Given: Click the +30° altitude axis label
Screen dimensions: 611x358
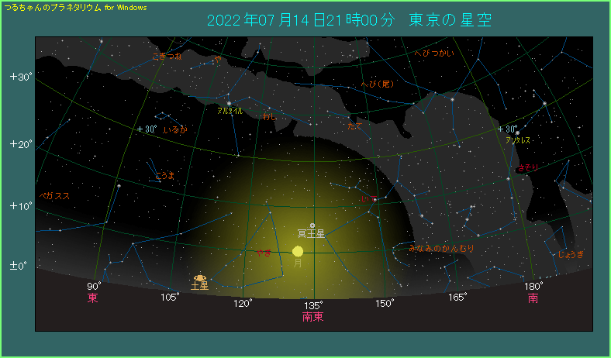Looking at the screenshot, I should tap(19, 77).
